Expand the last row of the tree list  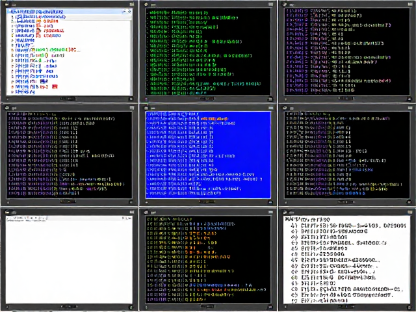click(x=12, y=92)
